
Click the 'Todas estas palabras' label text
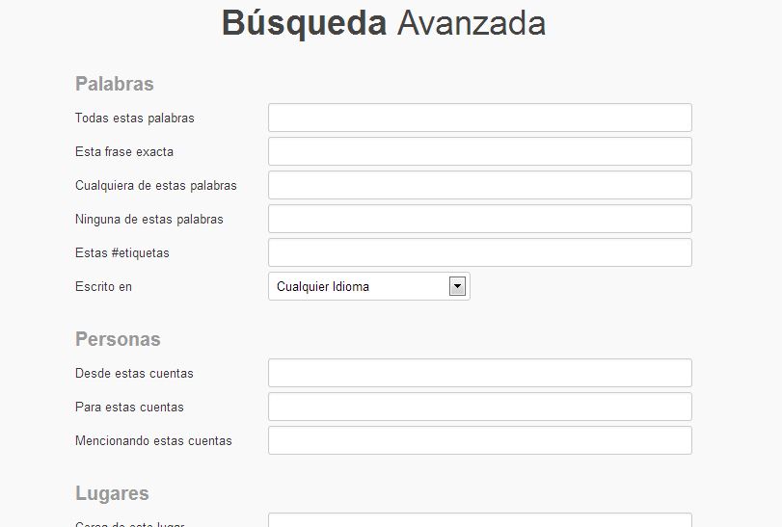(x=135, y=119)
